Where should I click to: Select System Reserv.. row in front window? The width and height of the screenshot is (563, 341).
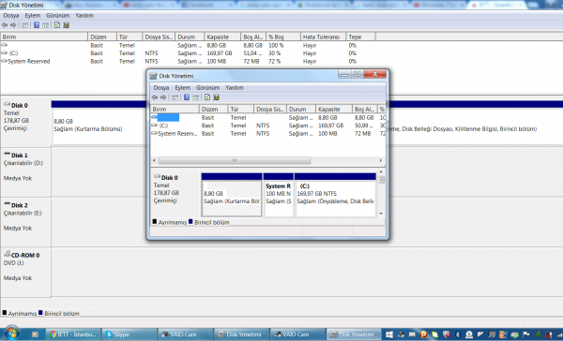(267, 133)
